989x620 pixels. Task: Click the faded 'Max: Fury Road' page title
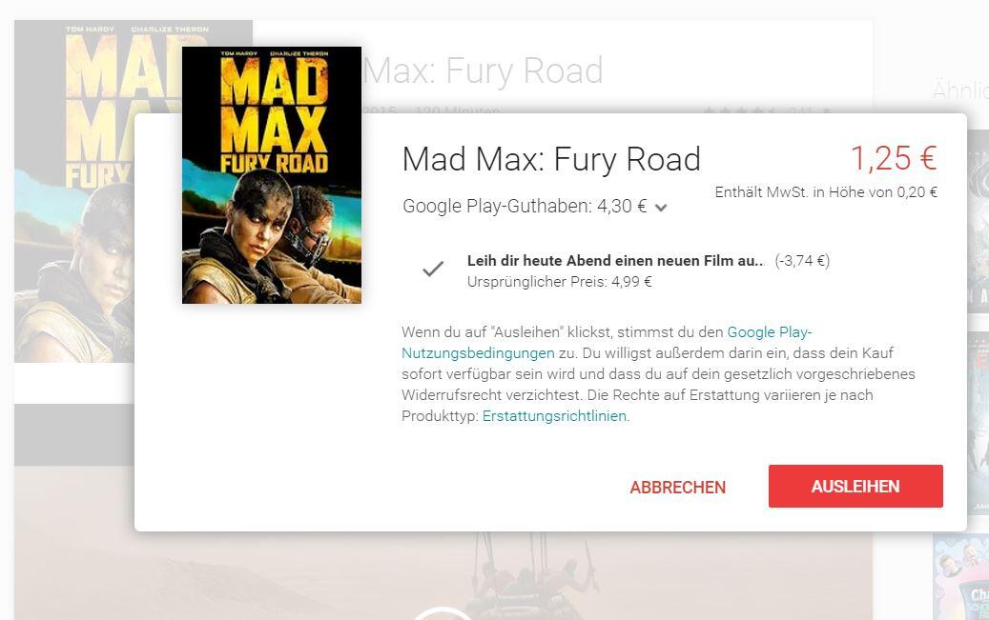tap(484, 70)
